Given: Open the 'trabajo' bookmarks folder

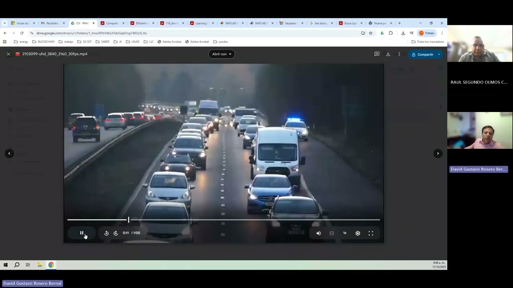Looking at the screenshot, I should (66, 42).
